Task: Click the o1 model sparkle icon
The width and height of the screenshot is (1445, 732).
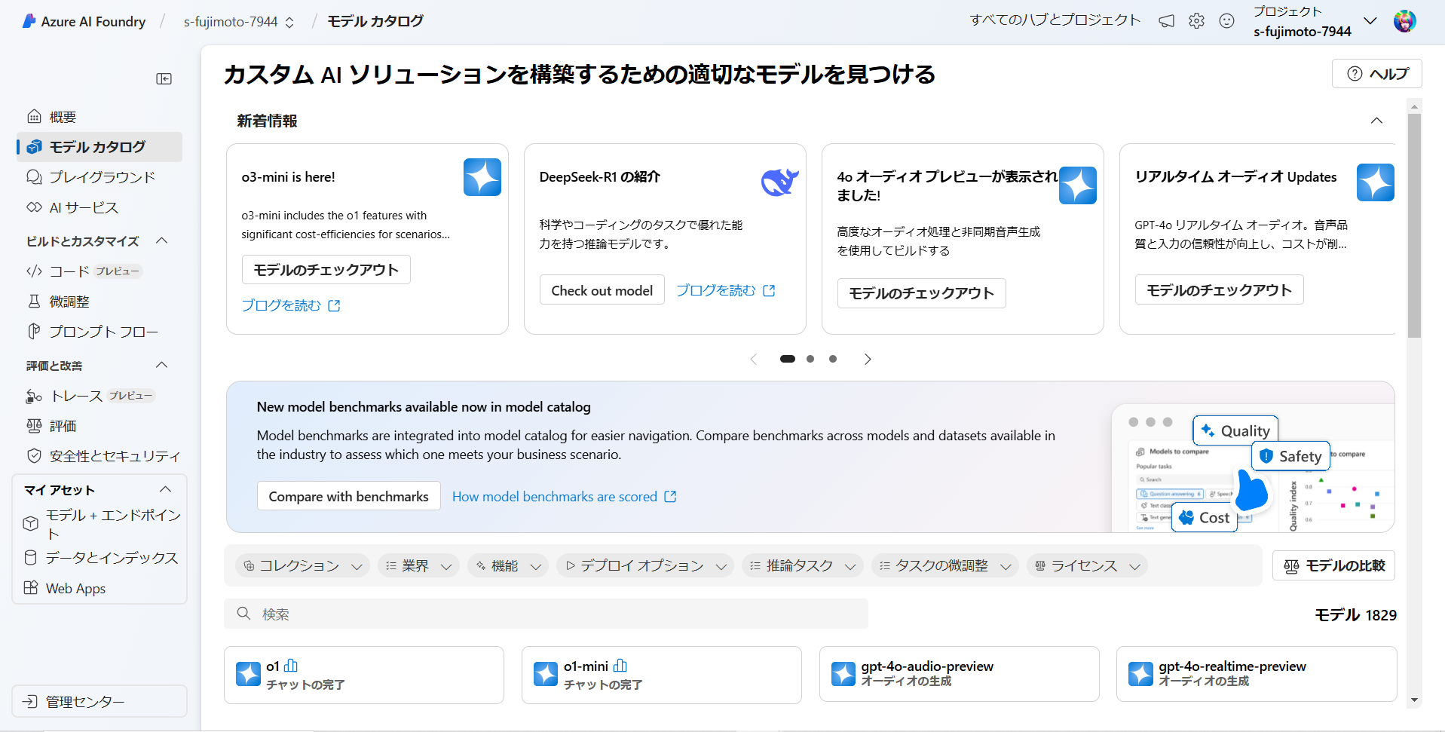Action: [x=248, y=673]
